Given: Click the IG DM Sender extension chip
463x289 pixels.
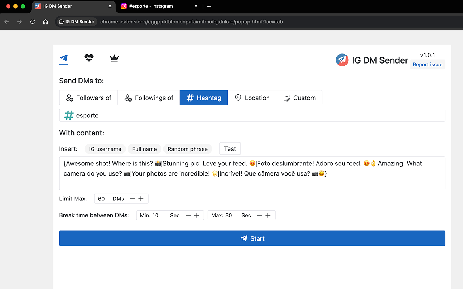Looking at the screenshot, I should coord(76,22).
